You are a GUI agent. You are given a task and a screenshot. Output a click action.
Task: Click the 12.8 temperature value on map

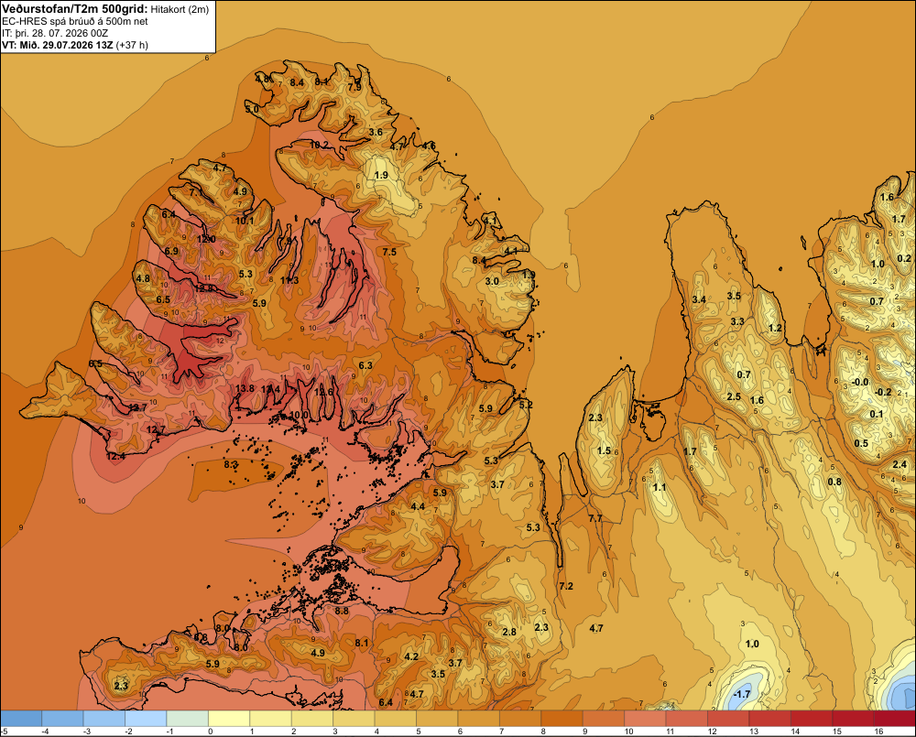204,288
